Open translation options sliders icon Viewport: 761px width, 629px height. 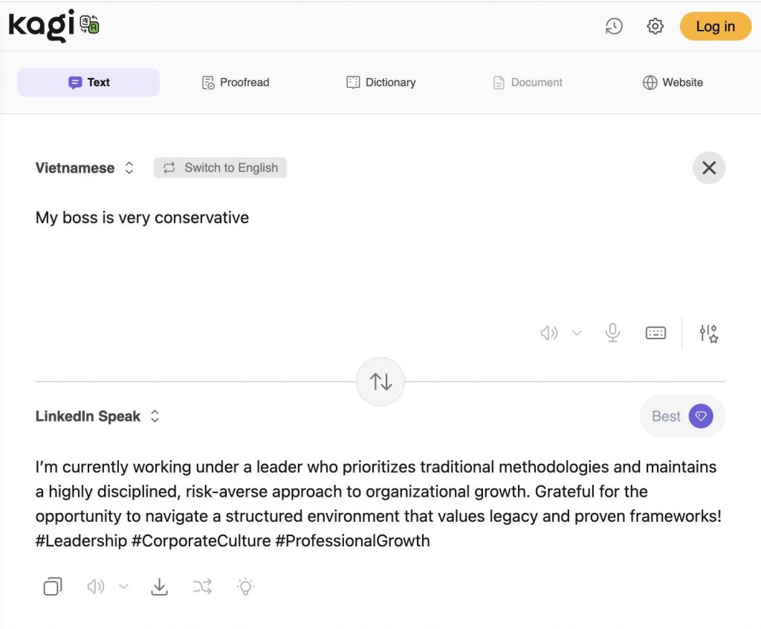[708, 333]
